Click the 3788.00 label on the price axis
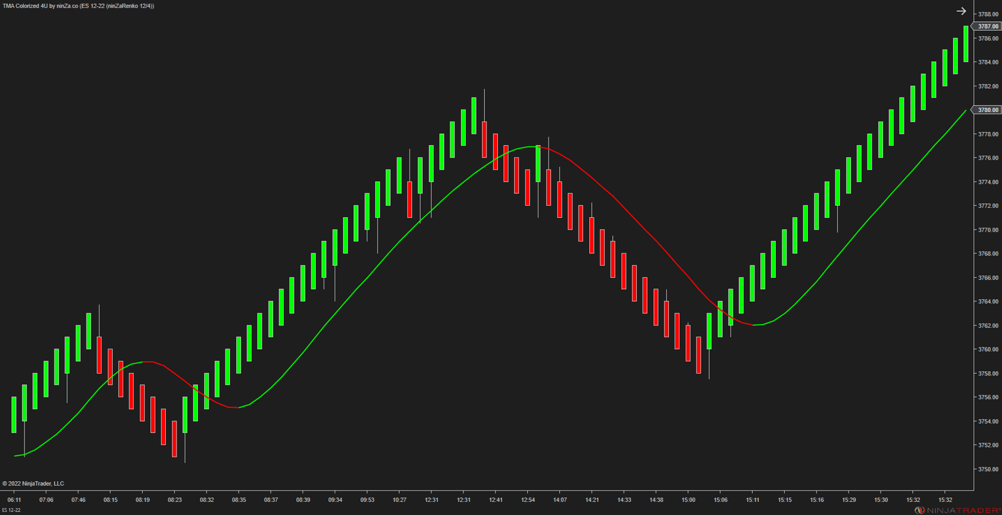Viewport: 1002px width, 515px height. (x=988, y=14)
